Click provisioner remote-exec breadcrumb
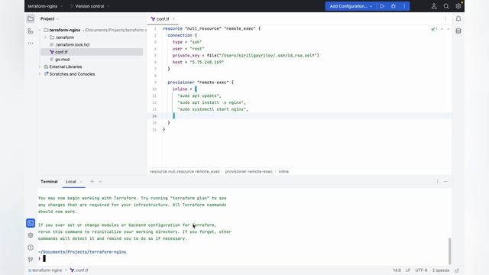This screenshot has width=489, height=275. click(249, 171)
